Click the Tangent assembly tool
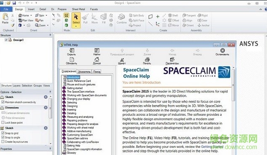The height and width of the screenshot is (155, 267). tap(189, 16)
